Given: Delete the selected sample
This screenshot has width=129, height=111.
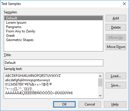Looking at the screenshot, I should pyautogui.click(x=116, y=27).
